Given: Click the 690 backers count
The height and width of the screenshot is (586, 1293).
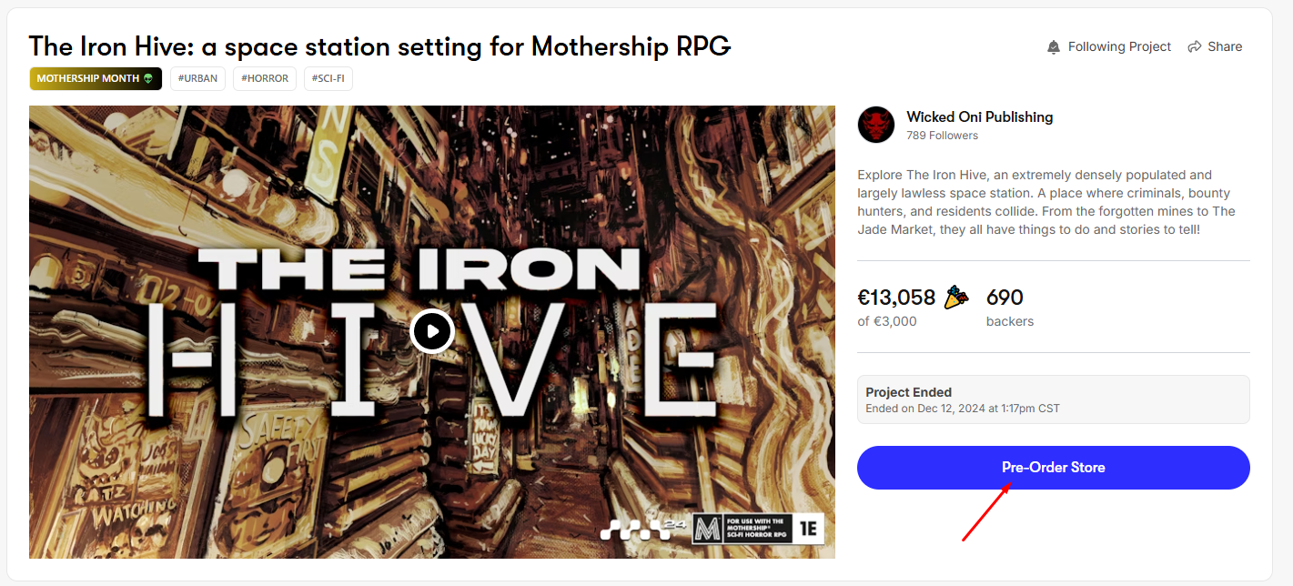Looking at the screenshot, I should 1005,298.
